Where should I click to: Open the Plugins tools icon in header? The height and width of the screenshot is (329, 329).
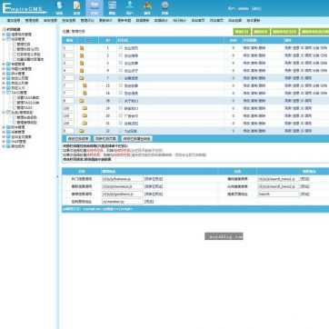pos(147,6)
